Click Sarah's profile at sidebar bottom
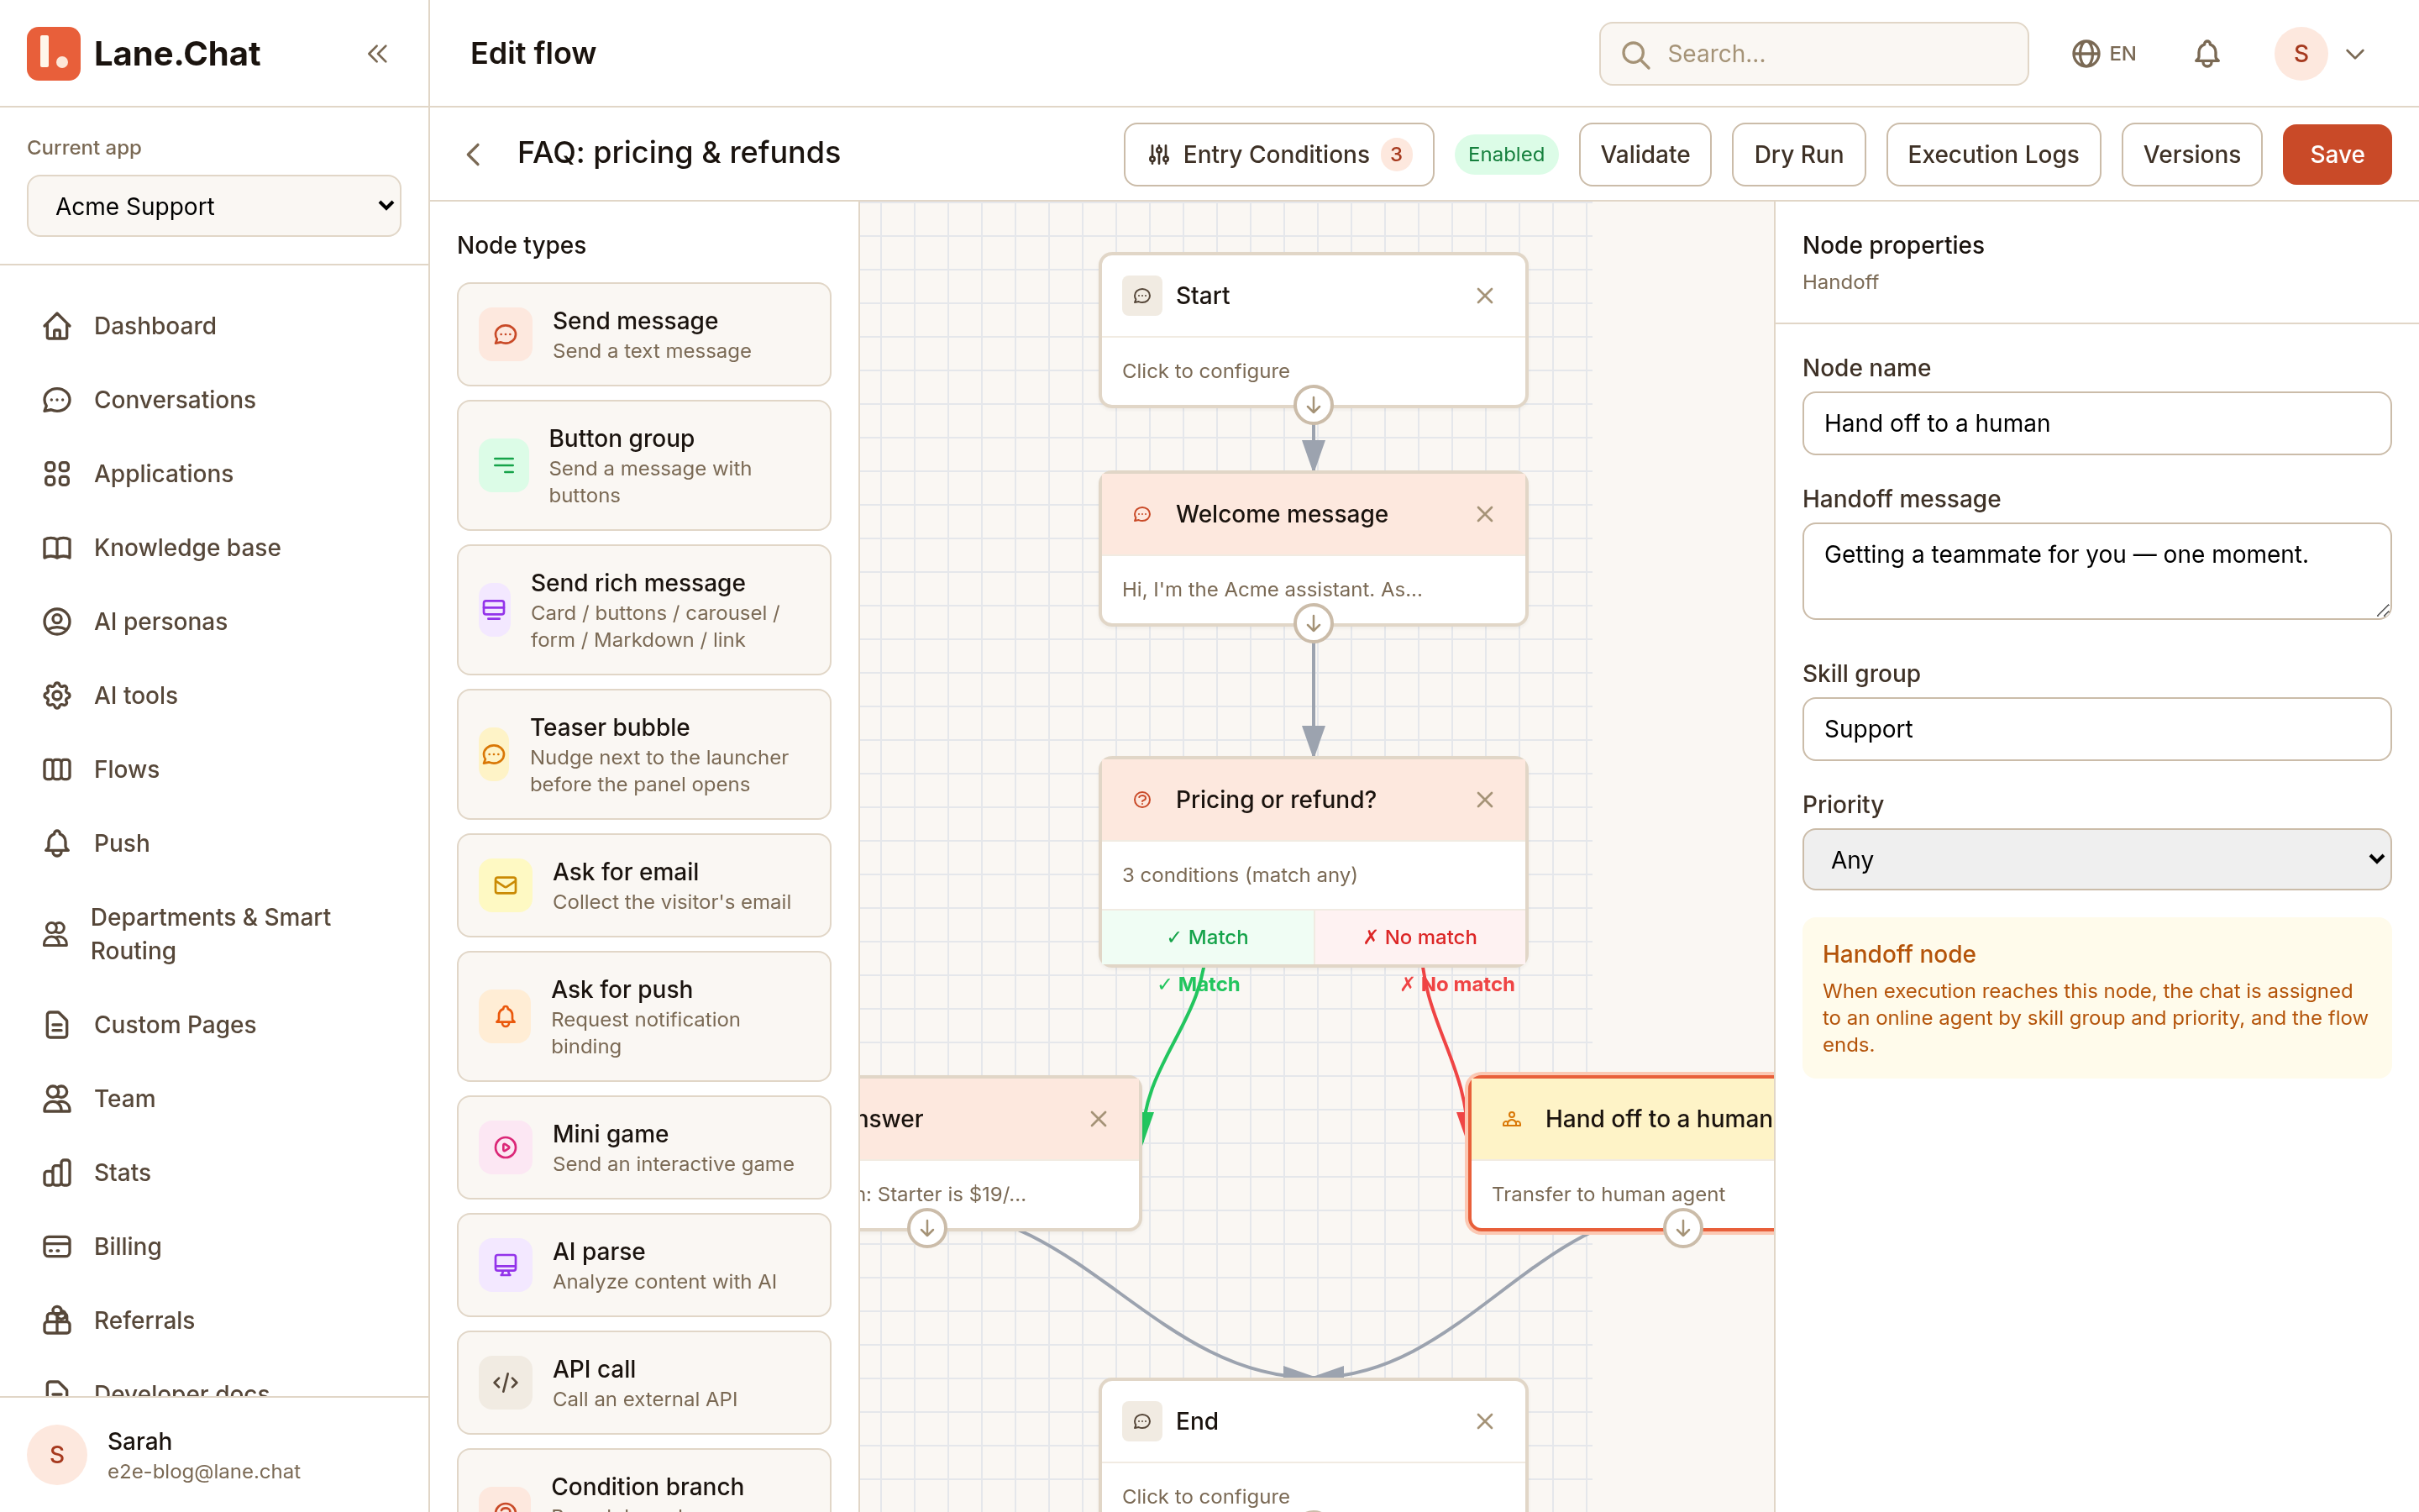 coord(215,1455)
